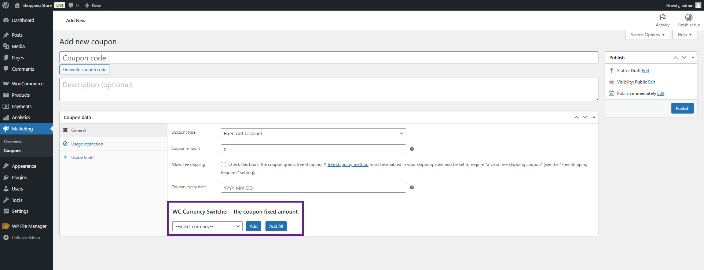Click the Posts pushpin icon

(x=6, y=35)
